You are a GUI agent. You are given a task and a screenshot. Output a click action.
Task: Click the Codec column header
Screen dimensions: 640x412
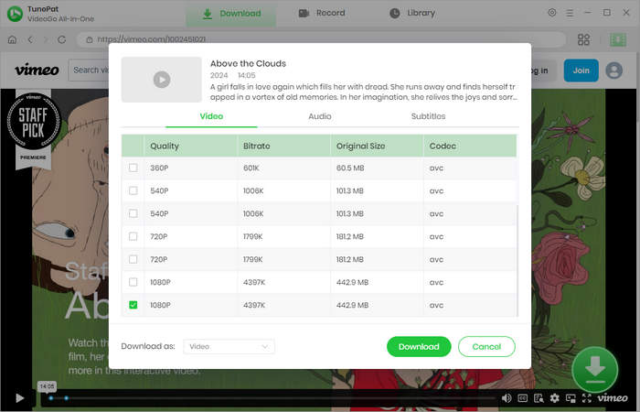click(x=470, y=146)
